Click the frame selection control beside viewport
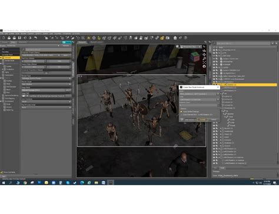This screenshot has width=279, height=214. coord(204,62)
